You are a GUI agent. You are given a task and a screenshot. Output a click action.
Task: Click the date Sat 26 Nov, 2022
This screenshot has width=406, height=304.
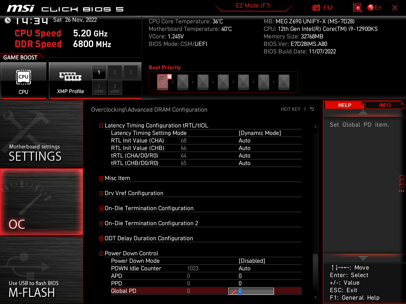tap(75, 20)
